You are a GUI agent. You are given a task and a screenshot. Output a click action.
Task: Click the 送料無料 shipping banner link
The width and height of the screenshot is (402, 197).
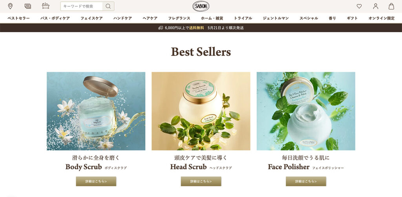coord(197,28)
